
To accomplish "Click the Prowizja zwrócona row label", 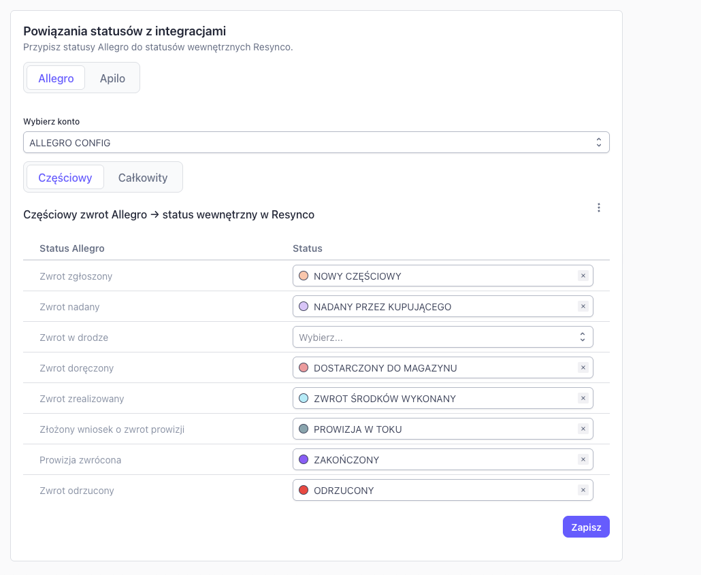I will (80, 460).
